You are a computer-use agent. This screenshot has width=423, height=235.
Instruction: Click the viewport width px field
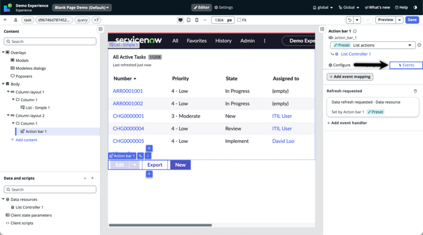[223, 20]
